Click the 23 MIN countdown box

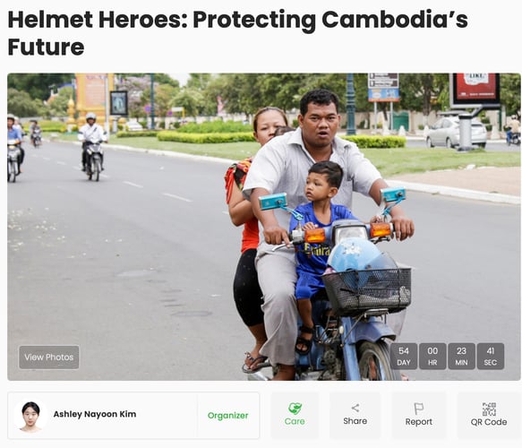pos(461,356)
